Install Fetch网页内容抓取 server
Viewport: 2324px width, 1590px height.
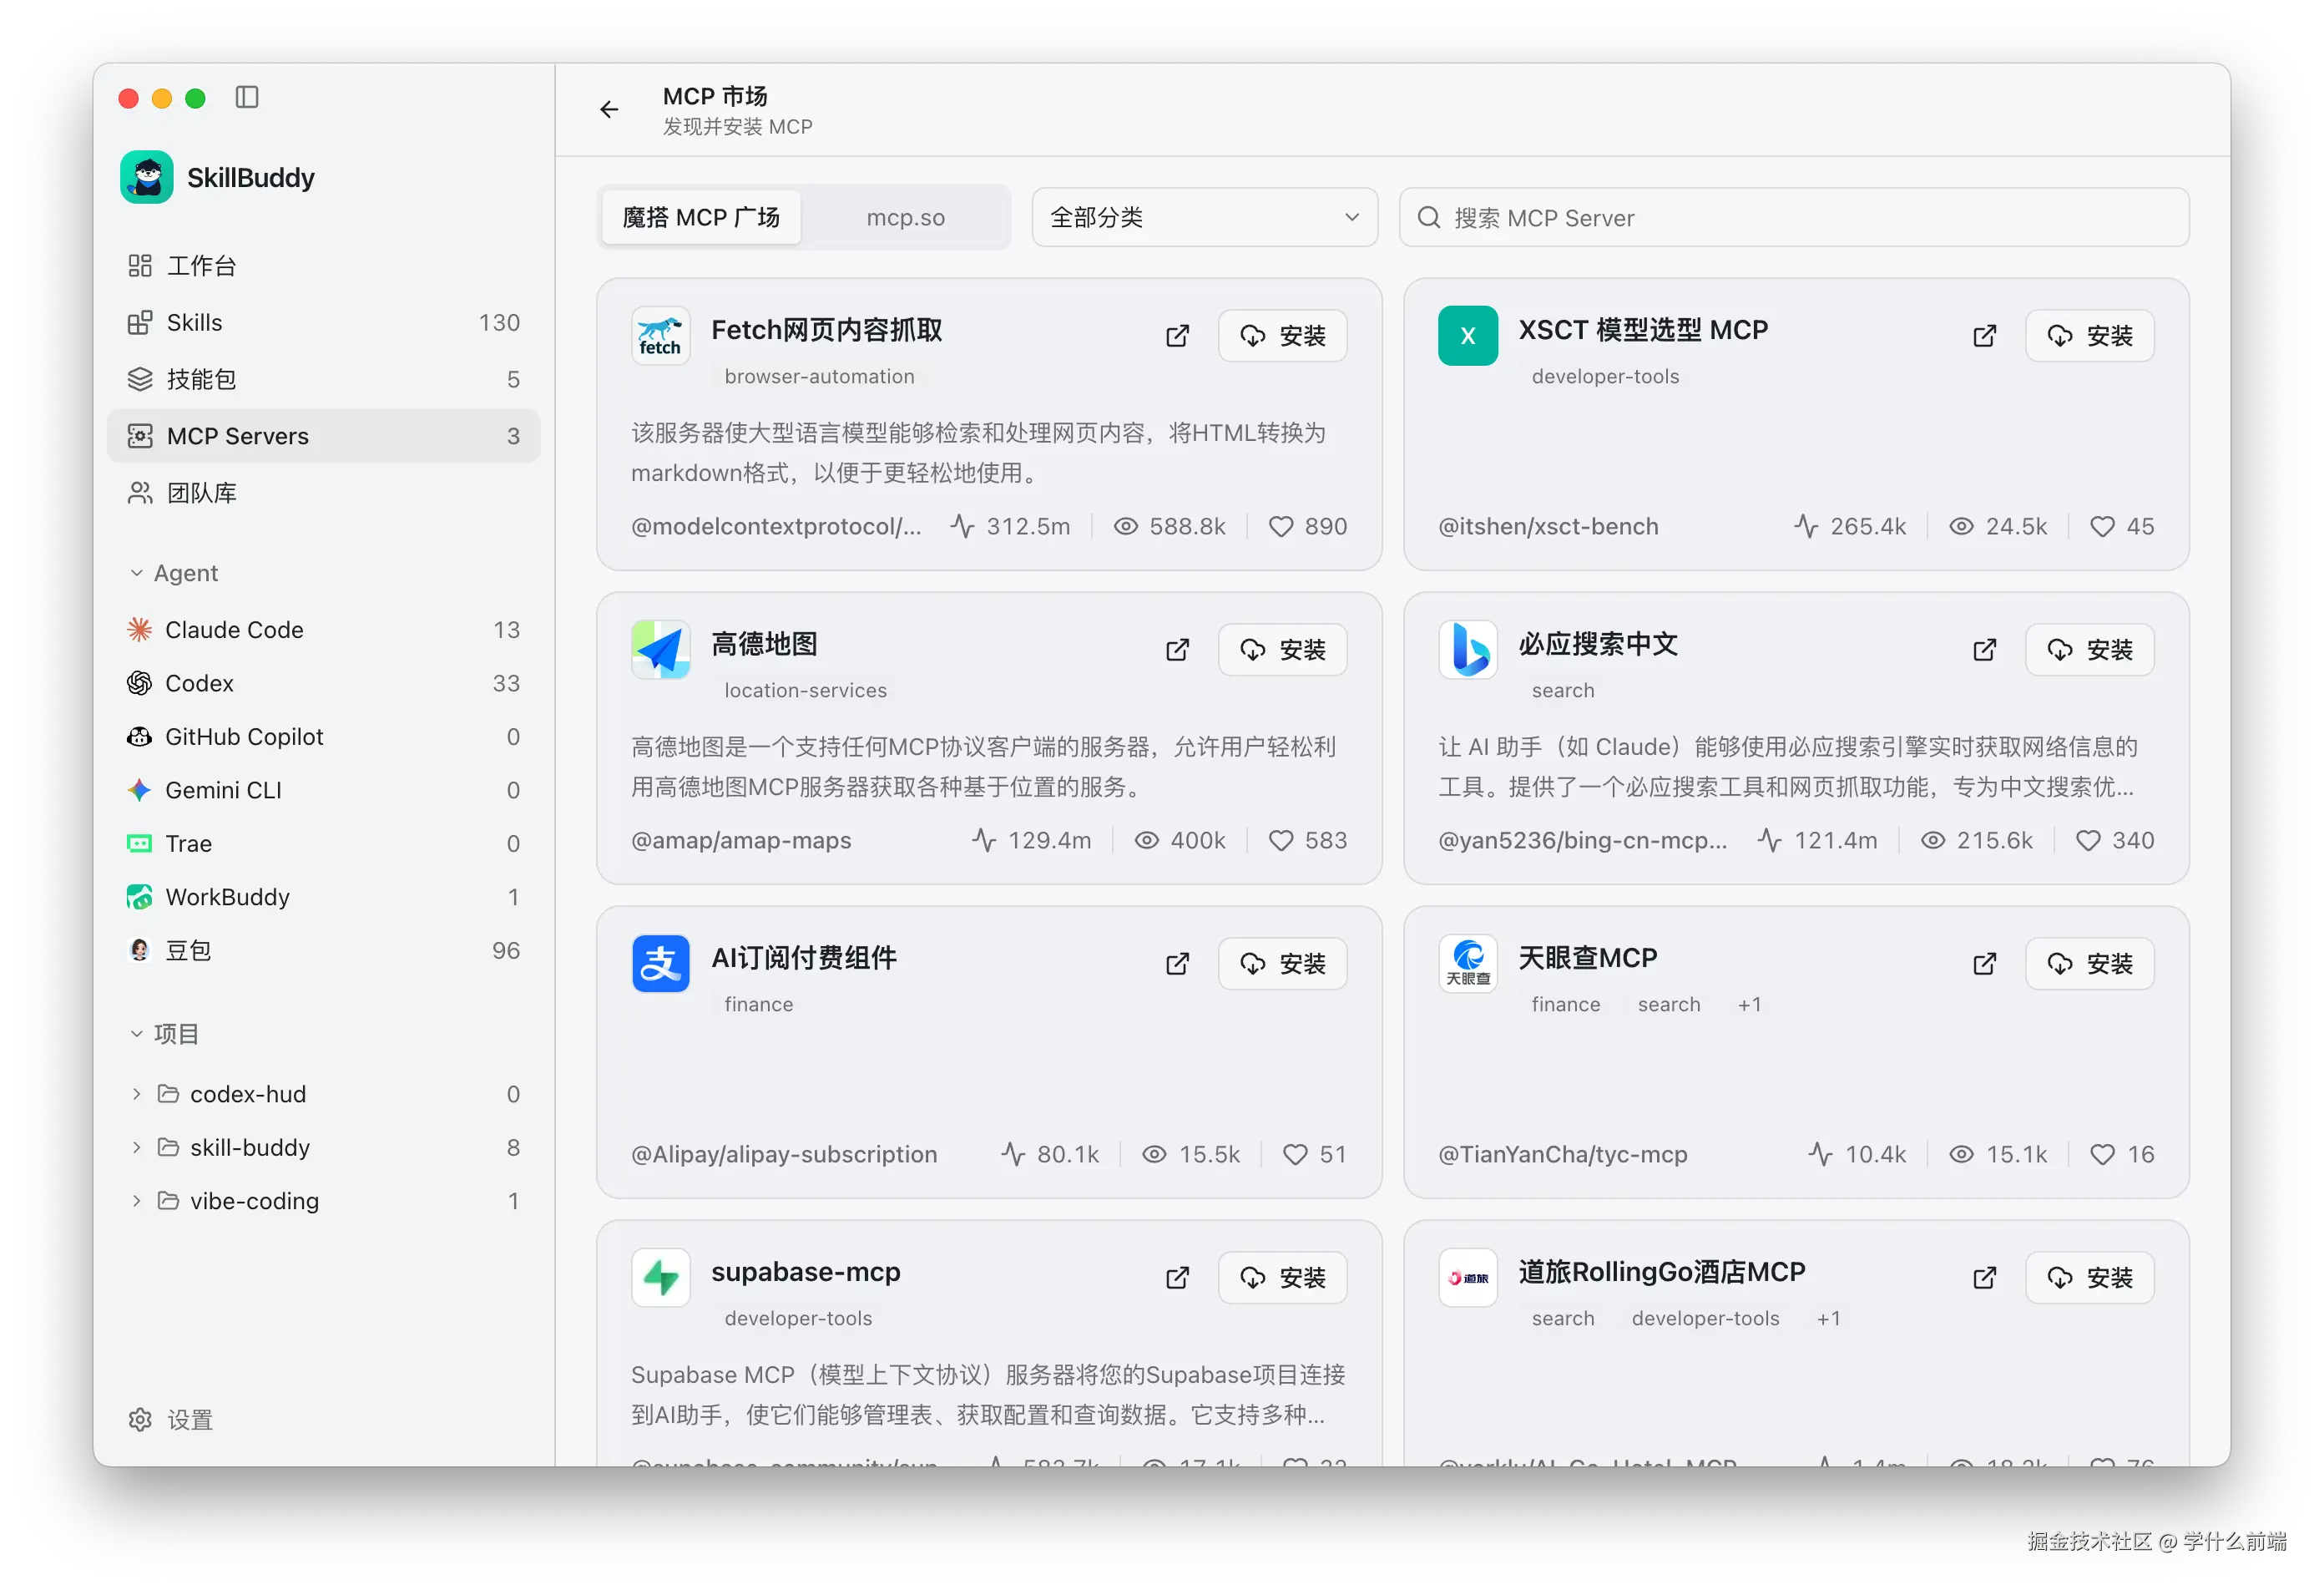(1282, 335)
